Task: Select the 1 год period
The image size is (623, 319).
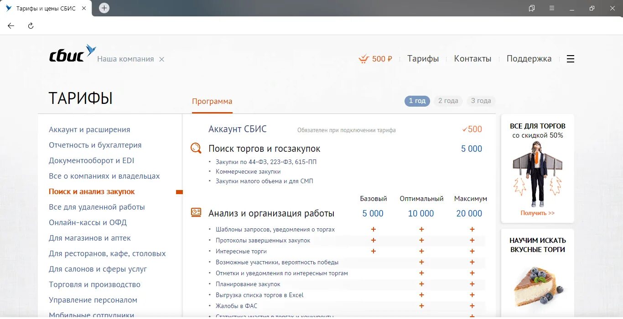Action: 417,101
